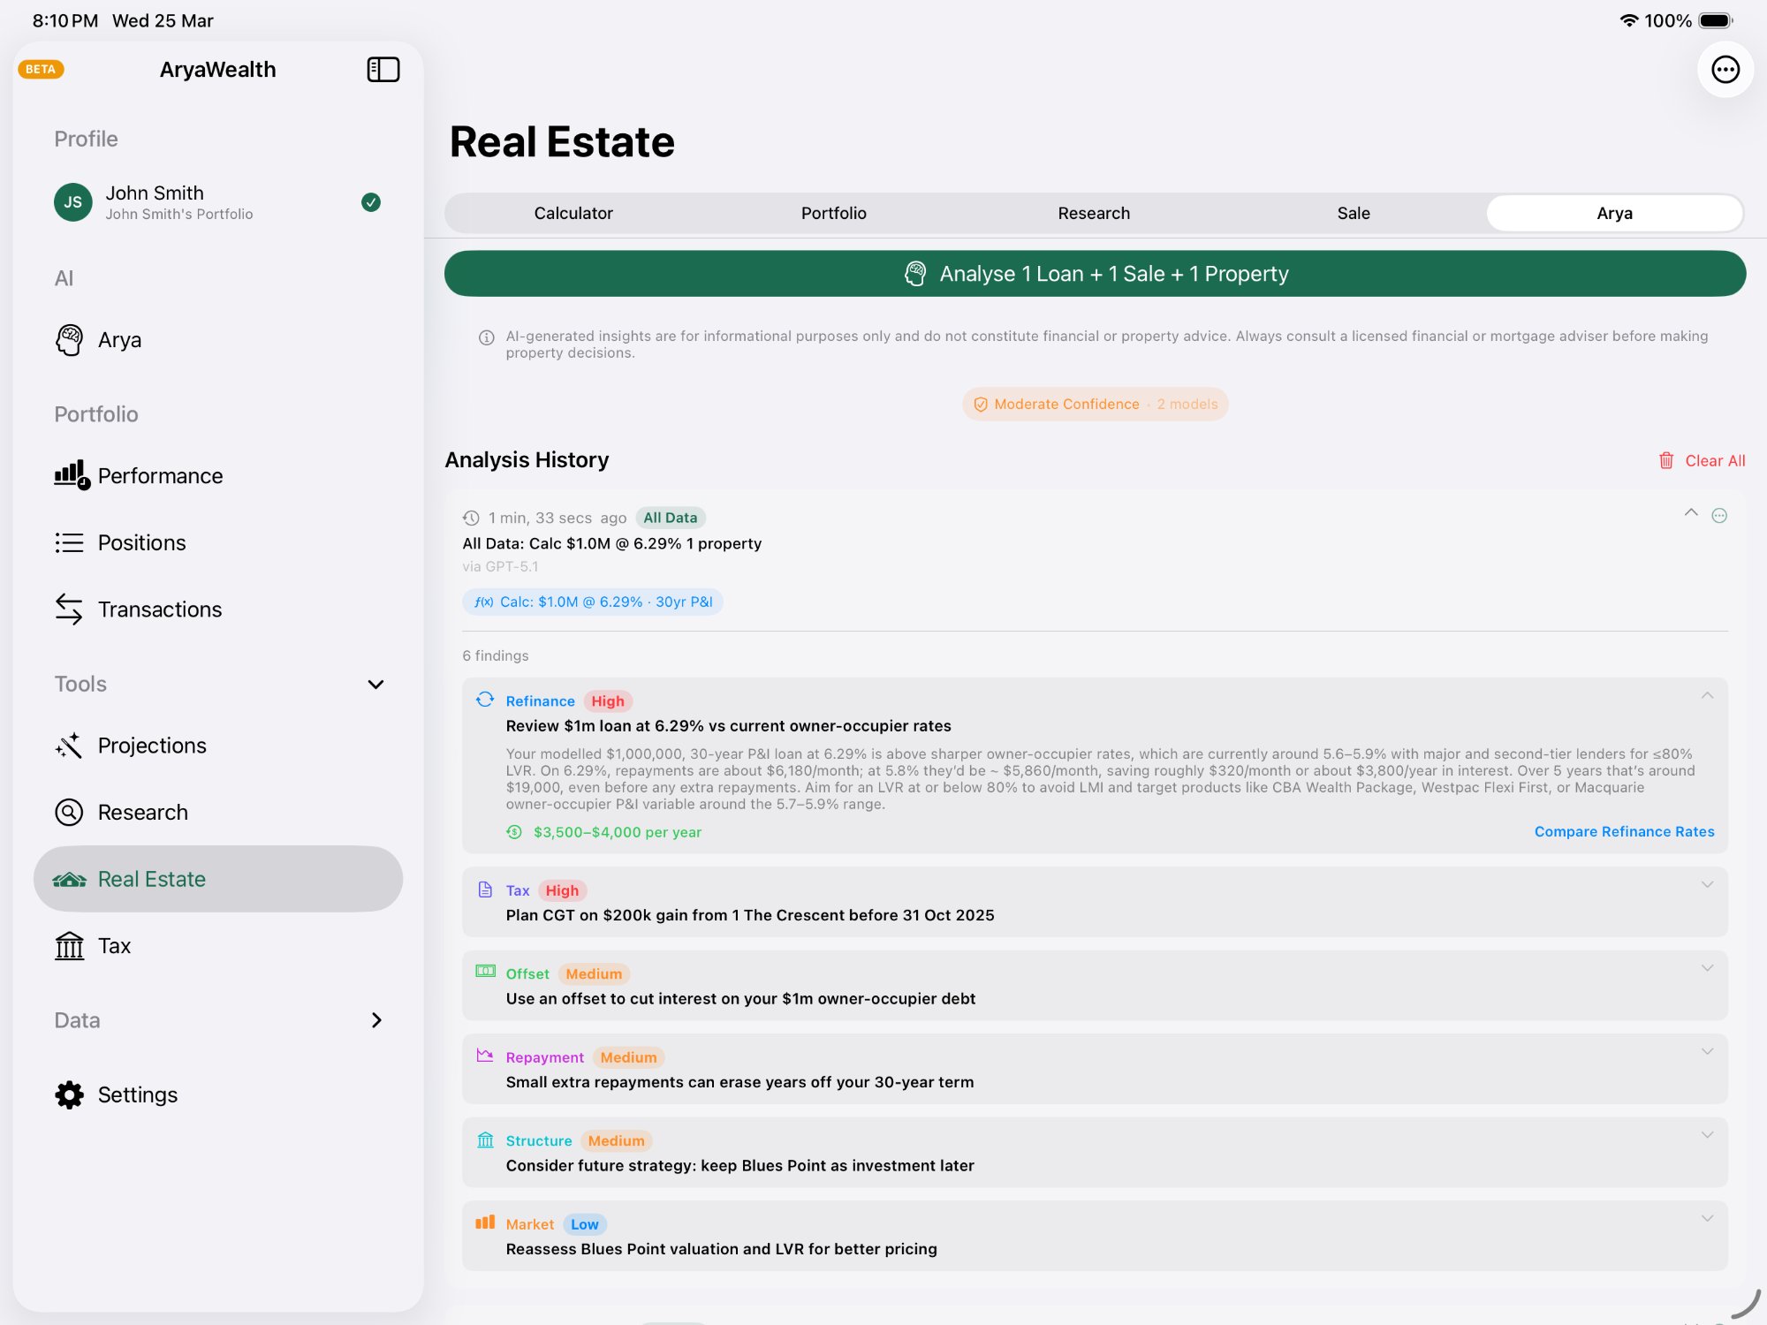This screenshot has width=1767, height=1325.
Task: Collapse the Tools section
Action: 375,684
